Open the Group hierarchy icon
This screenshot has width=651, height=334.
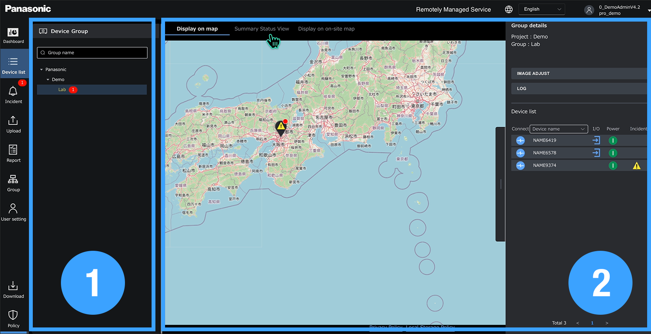pos(13,180)
